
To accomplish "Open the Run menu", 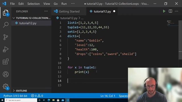I will pos(64,4).
